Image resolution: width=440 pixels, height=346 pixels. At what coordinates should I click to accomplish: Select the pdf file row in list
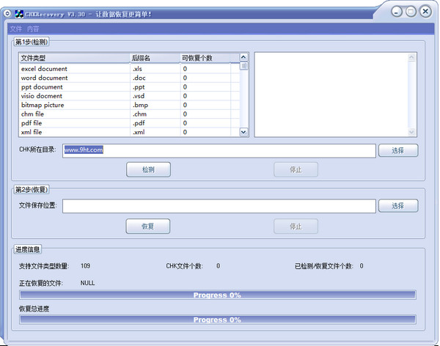pos(130,123)
